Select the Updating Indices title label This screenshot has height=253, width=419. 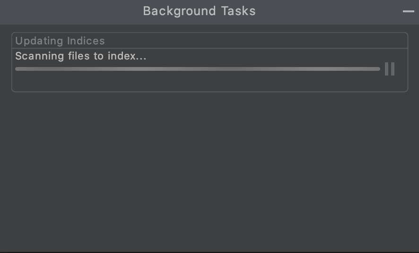click(60, 41)
